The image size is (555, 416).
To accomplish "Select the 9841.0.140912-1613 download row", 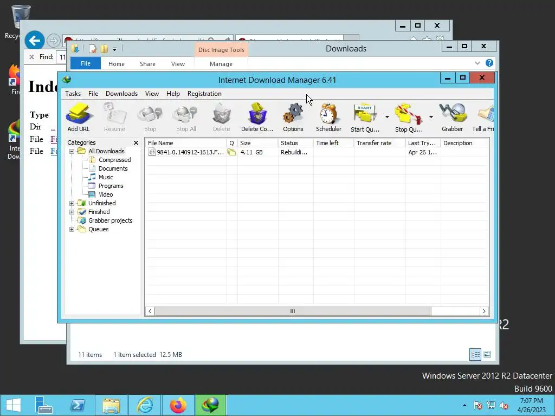I will pos(318,152).
